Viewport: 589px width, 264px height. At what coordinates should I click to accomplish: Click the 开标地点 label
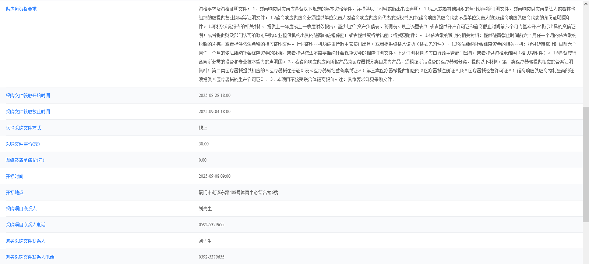point(14,192)
